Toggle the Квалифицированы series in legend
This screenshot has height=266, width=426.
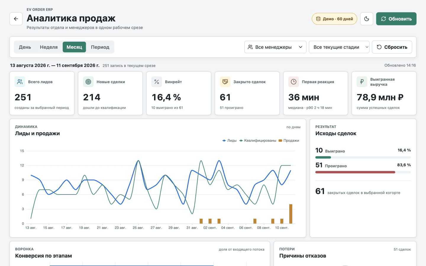(x=258, y=140)
